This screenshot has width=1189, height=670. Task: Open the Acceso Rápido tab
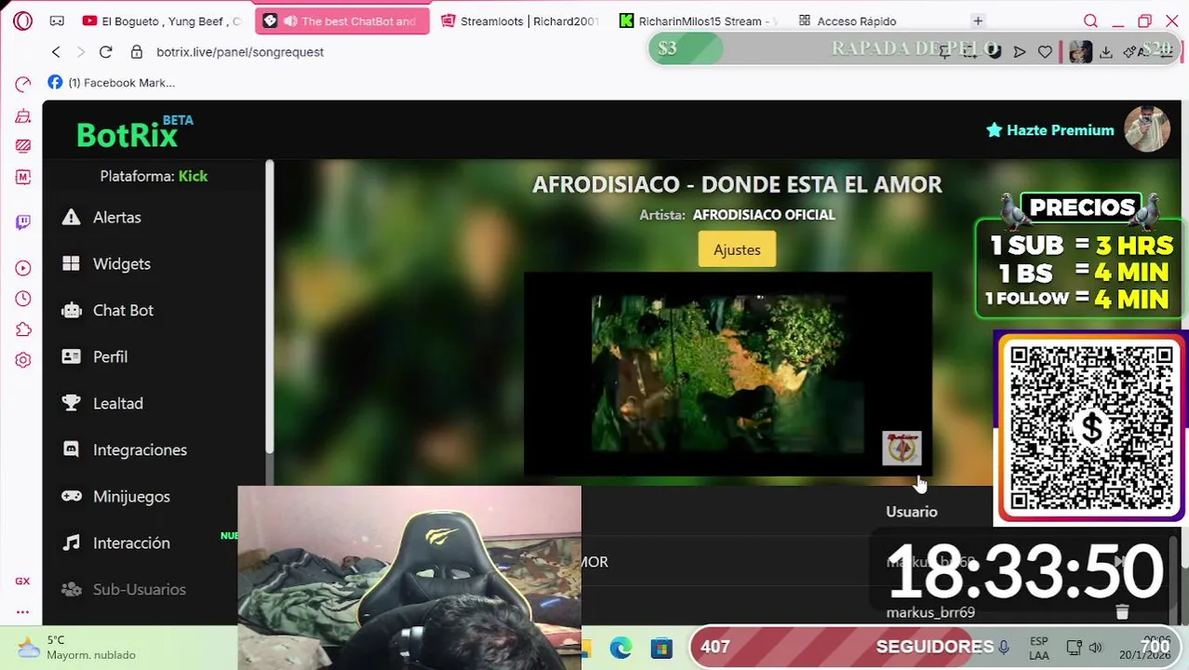[847, 20]
